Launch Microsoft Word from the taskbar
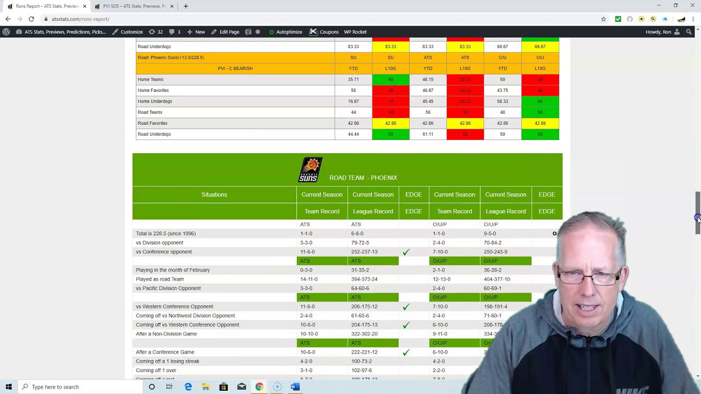The height and width of the screenshot is (394, 701). pos(295,387)
